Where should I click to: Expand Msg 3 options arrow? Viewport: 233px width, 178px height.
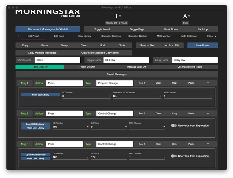[x=208, y=144]
